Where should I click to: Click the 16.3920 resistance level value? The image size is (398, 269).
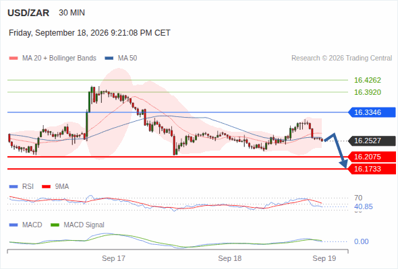[368, 92]
